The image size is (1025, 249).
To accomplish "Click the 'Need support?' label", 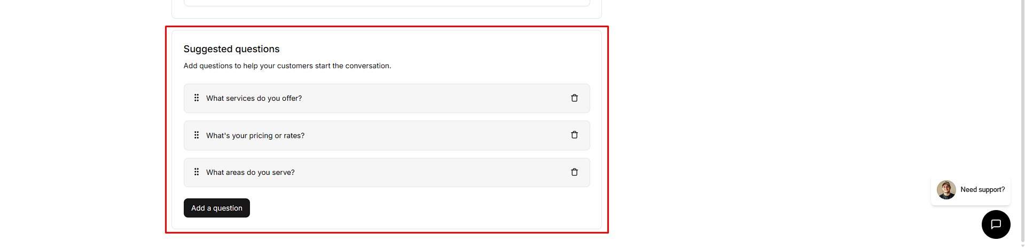I will coord(982,190).
